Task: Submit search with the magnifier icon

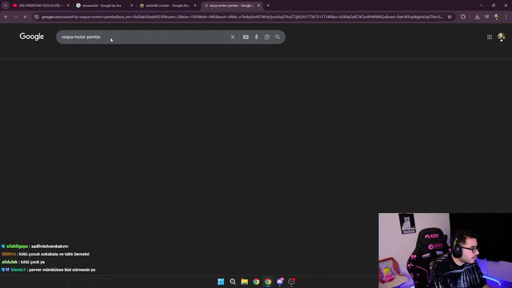Action: (x=278, y=37)
